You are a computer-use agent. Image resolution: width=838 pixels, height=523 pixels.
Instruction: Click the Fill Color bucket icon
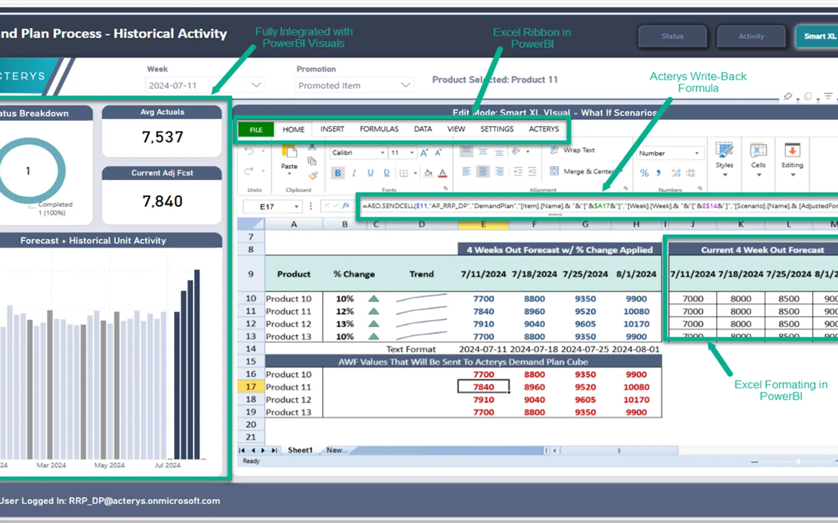428,173
